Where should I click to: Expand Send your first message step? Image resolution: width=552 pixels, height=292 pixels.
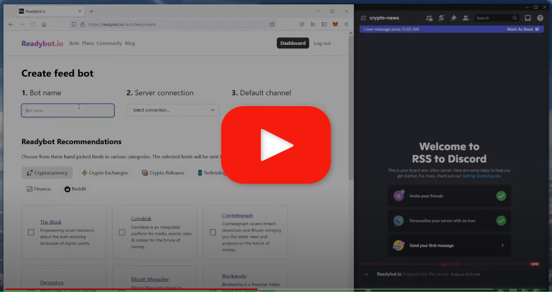point(502,245)
